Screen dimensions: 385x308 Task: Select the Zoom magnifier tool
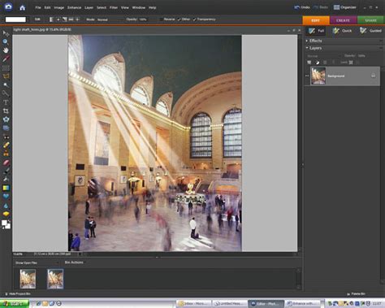coord(6,41)
